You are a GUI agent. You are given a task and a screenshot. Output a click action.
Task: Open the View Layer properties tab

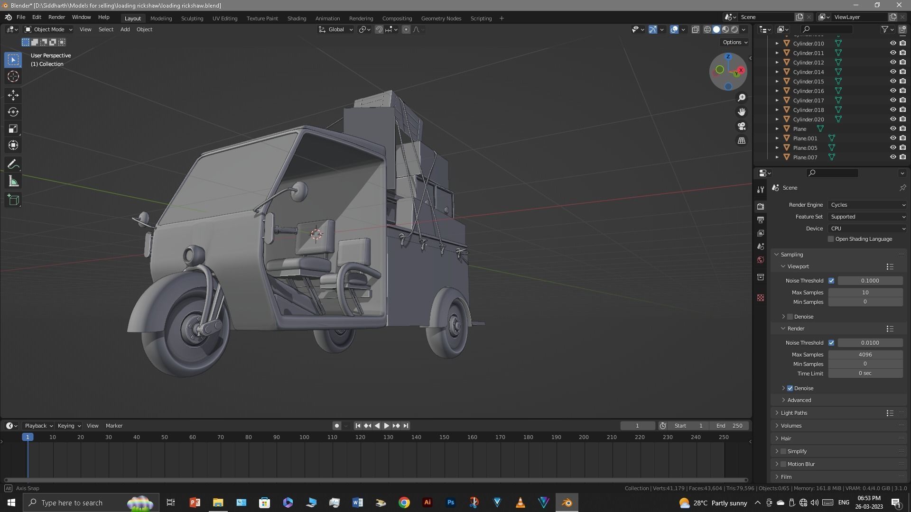[x=761, y=233]
